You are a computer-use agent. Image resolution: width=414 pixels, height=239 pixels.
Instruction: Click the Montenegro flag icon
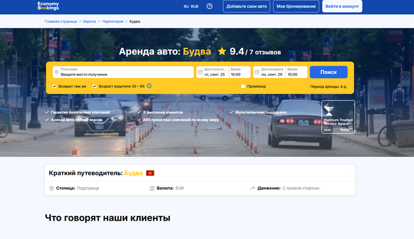point(150,173)
